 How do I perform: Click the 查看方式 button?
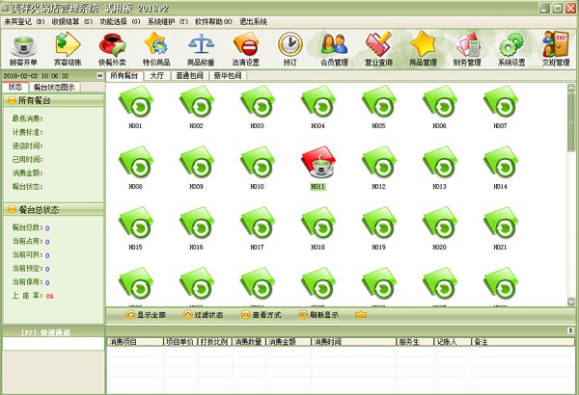pyautogui.click(x=262, y=315)
